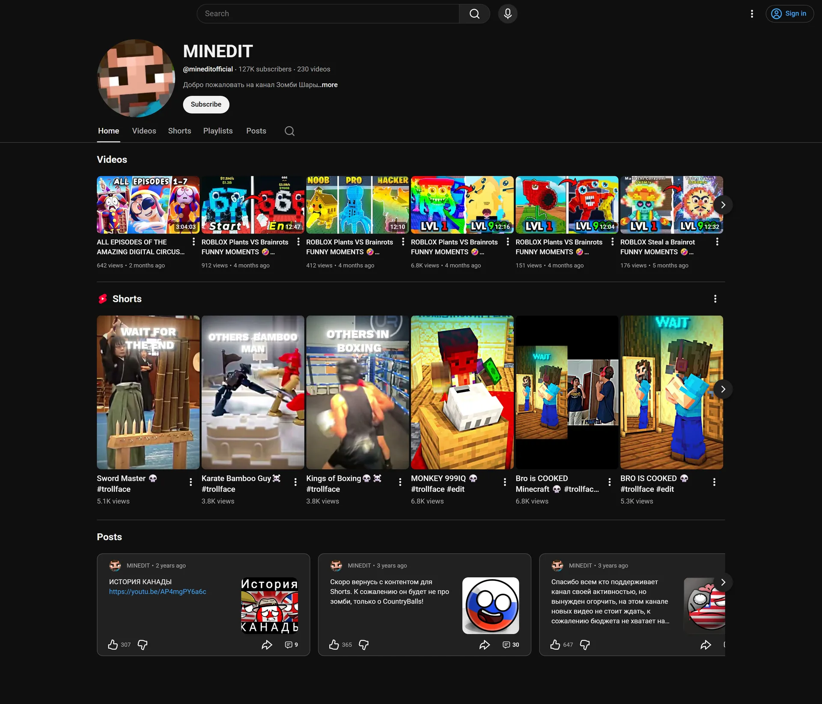Open the MONKEY 999IQ short title
Screen dimensions: 822x704
coord(444,483)
